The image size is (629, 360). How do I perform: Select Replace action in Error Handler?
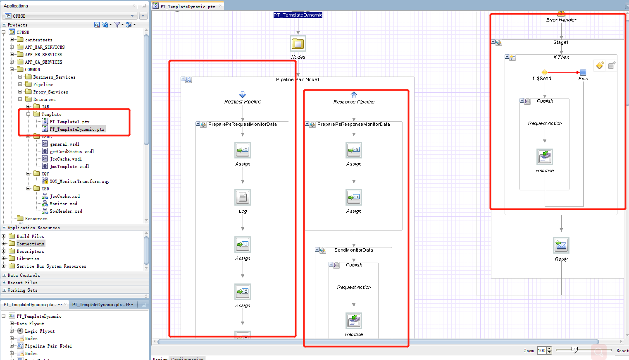click(545, 156)
